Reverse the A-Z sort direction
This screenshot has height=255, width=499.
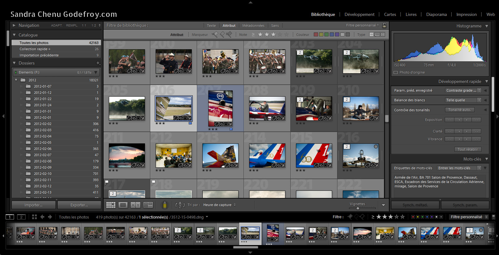click(180, 205)
